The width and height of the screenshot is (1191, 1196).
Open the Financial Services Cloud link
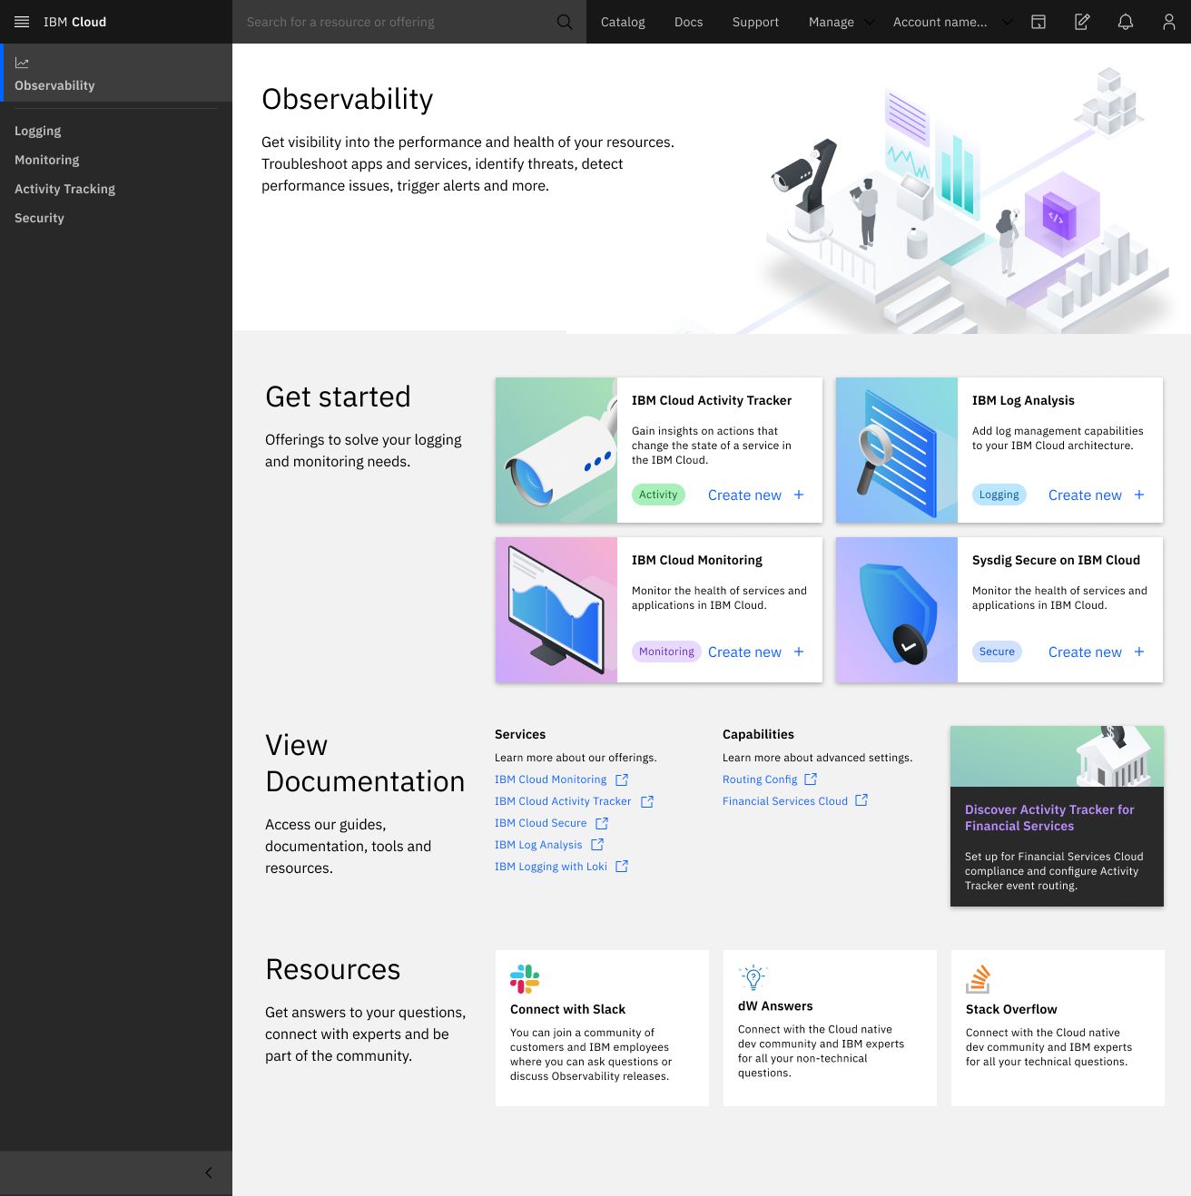(785, 801)
